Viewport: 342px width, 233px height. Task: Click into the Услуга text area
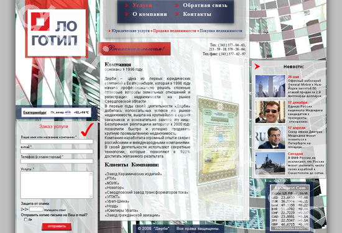click(x=55, y=185)
